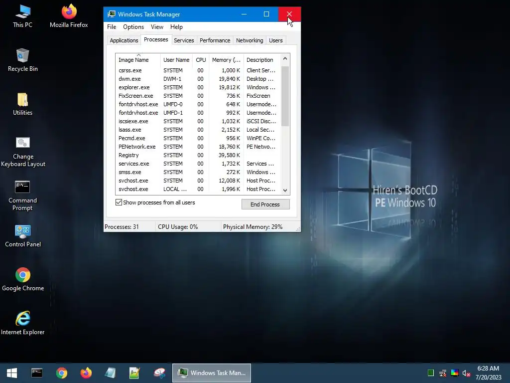The image size is (510, 383).
Task: Open Control Panel desktop icon
Action: (23, 236)
